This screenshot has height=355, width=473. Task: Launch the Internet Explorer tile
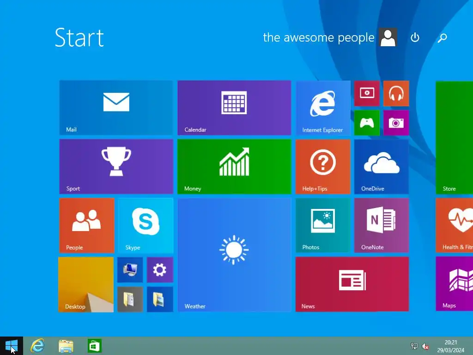[x=323, y=108]
